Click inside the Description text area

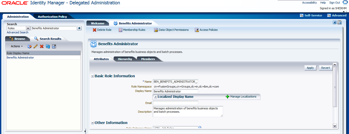188,112
